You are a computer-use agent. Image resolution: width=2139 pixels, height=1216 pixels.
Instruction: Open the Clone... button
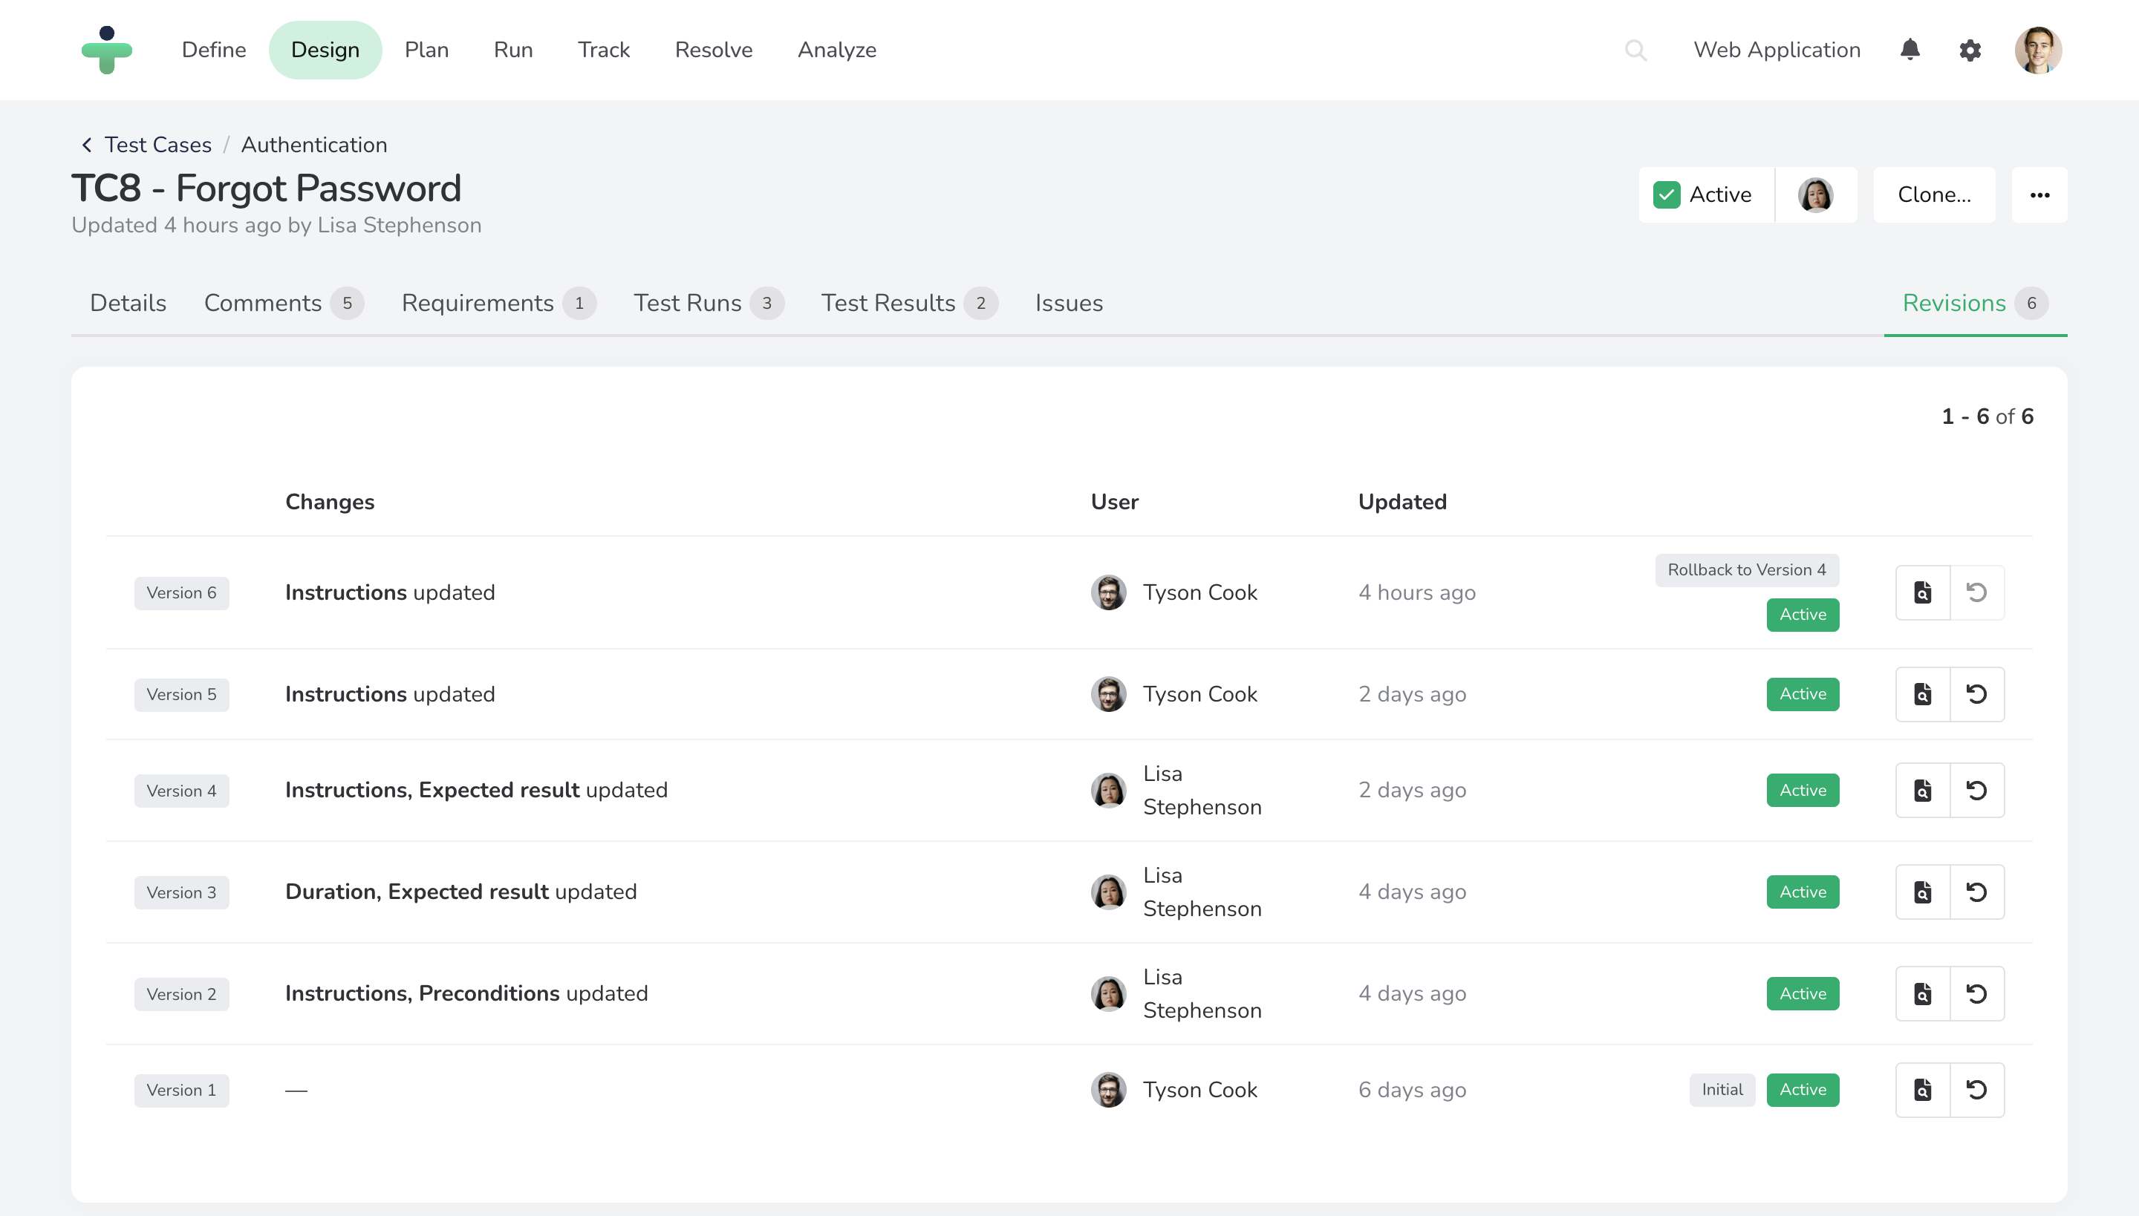click(x=1934, y=195)
